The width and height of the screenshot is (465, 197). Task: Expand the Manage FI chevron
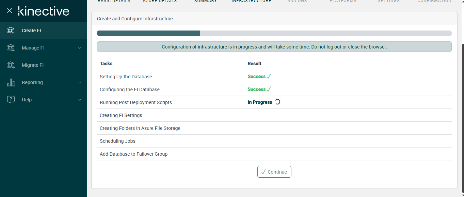pos(80,48)
